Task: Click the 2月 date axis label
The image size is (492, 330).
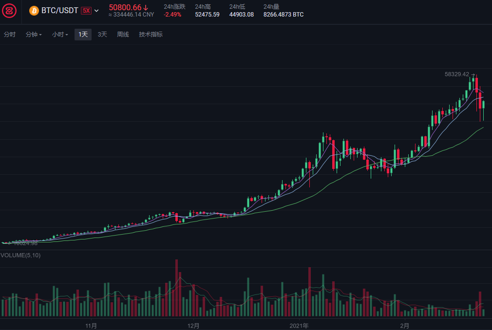Action: [x=404, y=326]
